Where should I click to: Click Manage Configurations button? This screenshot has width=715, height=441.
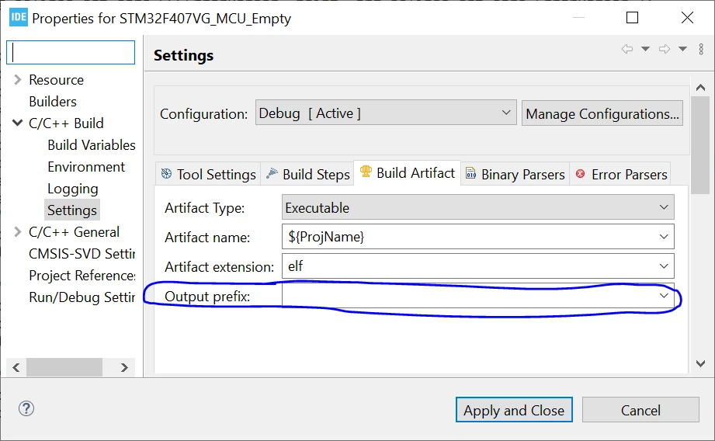[602, 113]
